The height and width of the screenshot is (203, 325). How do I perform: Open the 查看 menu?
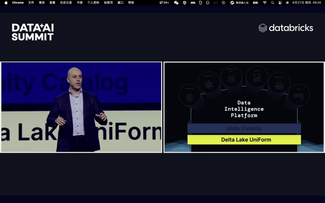pyautogui.click(x=52, y=3)
